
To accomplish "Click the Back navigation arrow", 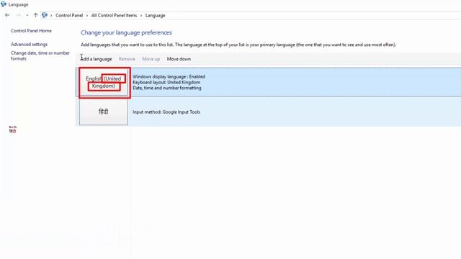I will tap(7, 15).
